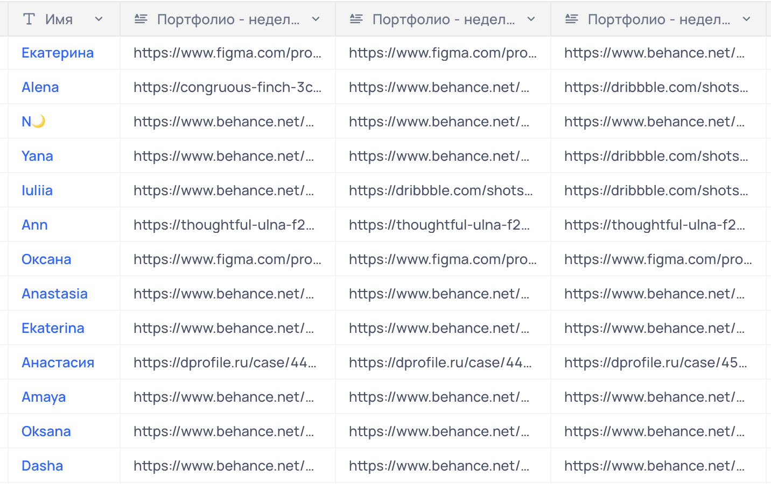Open the Amaya record link
771x484 pixels.
(44, 397)
